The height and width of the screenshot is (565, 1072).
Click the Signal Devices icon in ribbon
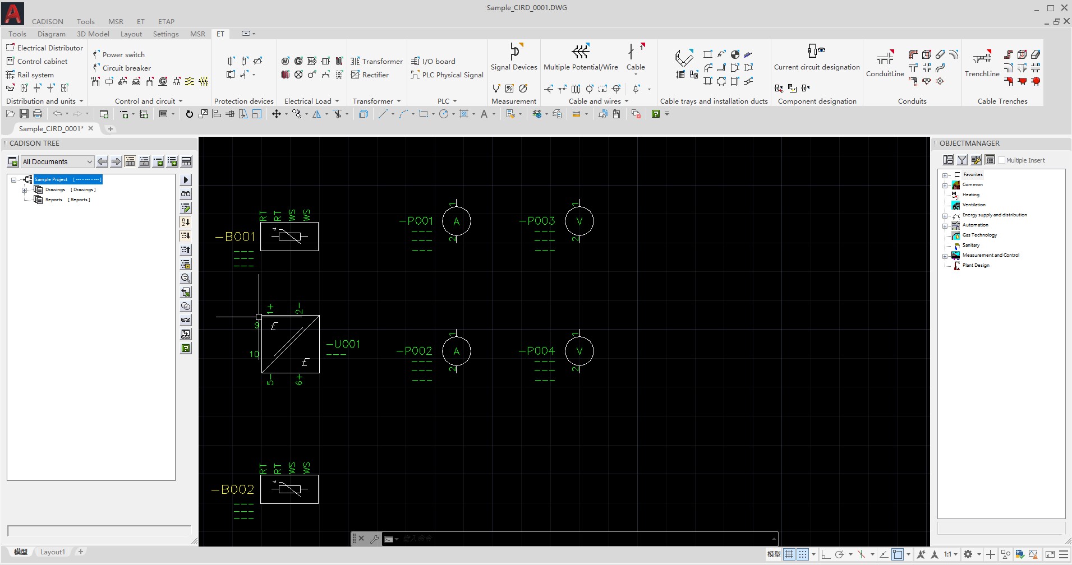tap(514, 52)
